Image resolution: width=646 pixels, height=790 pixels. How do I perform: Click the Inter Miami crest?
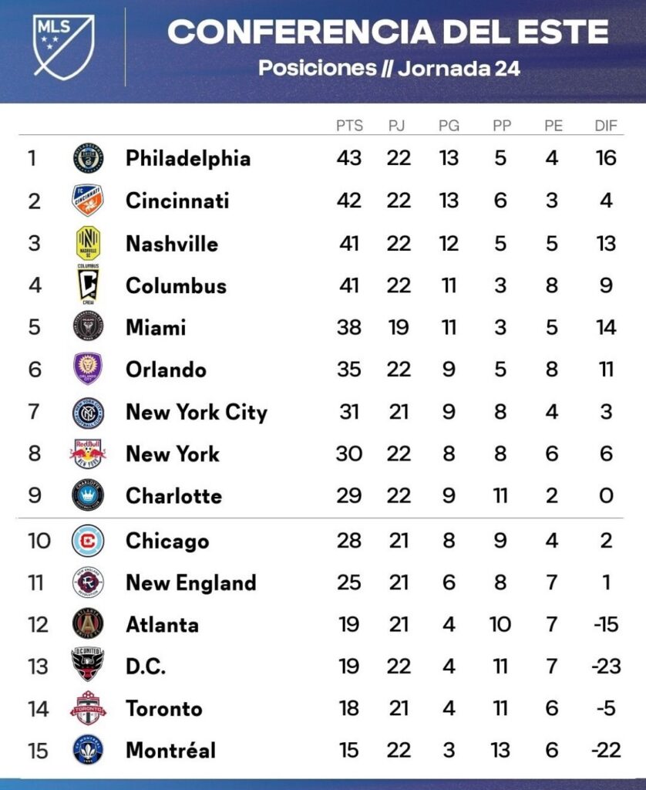(87, 327)
